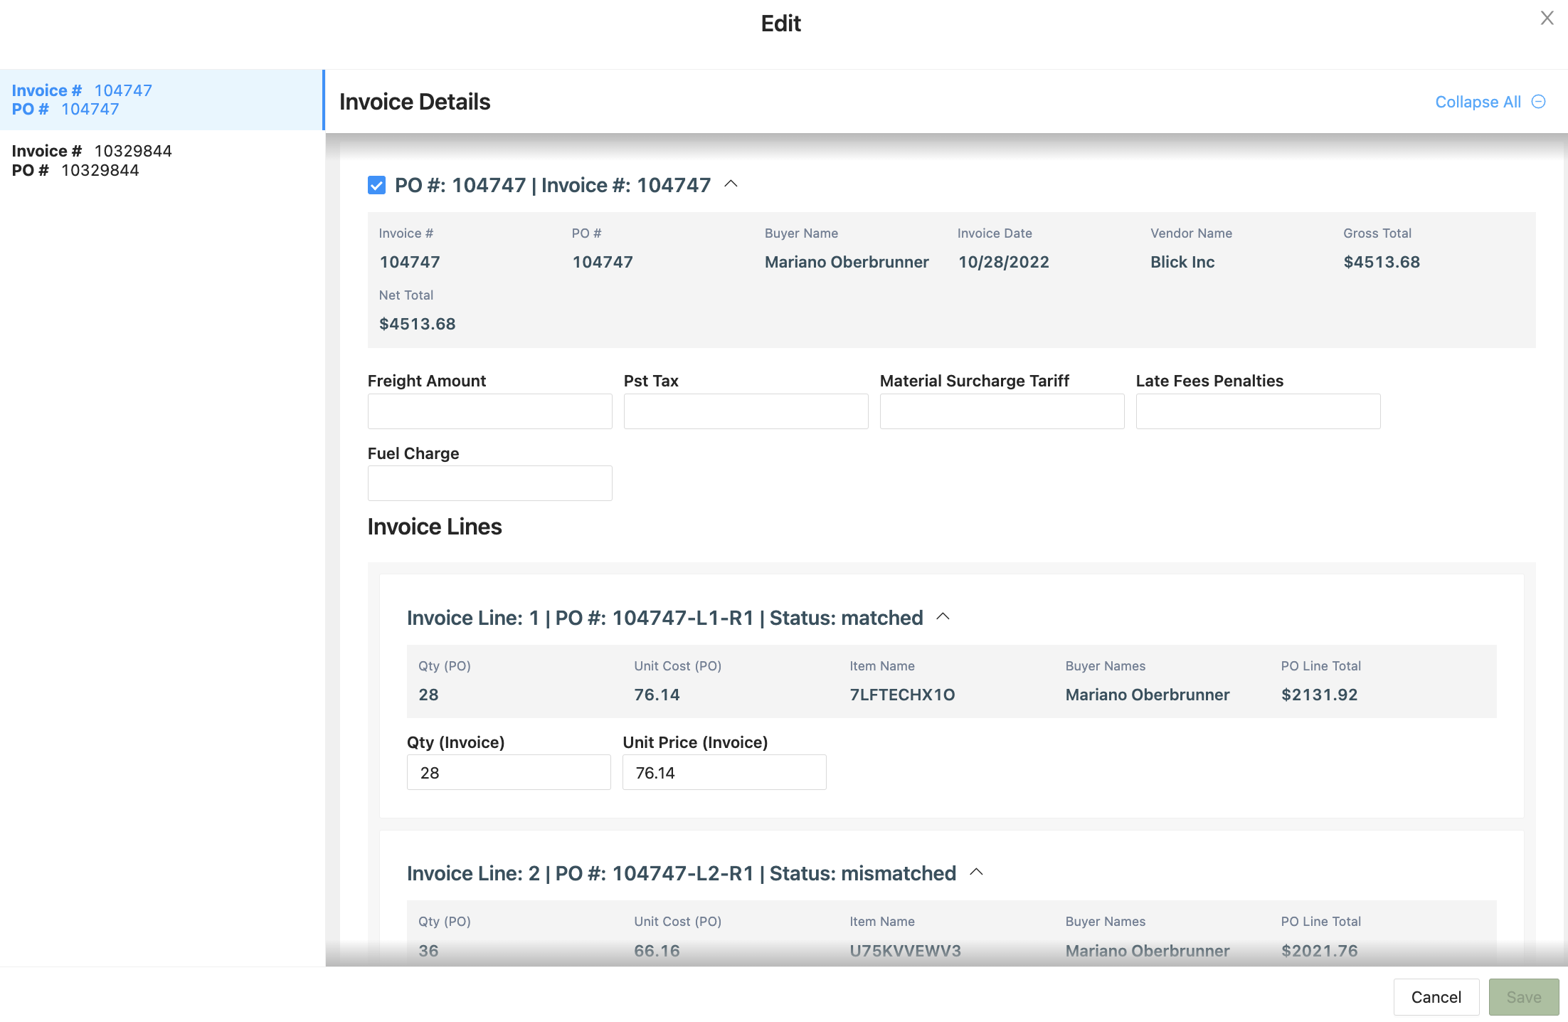Viewport: 1568px width, 1022px height.
Task: Click Buyer Names value in Invoice Line 1
Action: tap(1148, 695)
